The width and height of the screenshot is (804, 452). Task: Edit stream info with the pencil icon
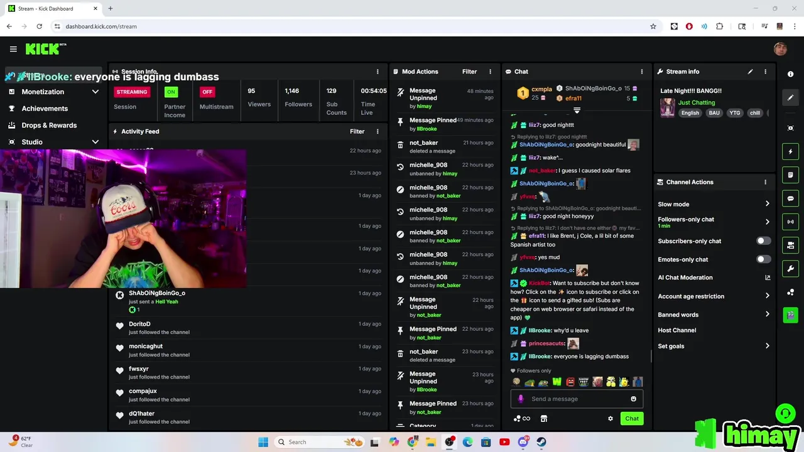(750, 72)
